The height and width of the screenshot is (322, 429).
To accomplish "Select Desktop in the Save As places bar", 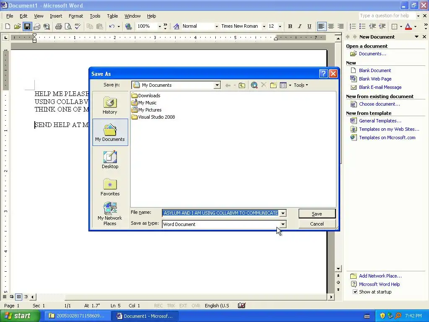I will tap(110, 160).
